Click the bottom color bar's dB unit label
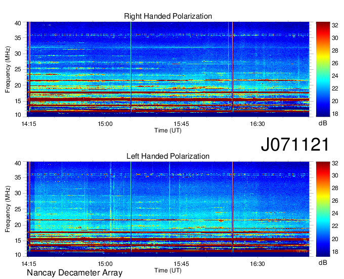 click(323, 262)
